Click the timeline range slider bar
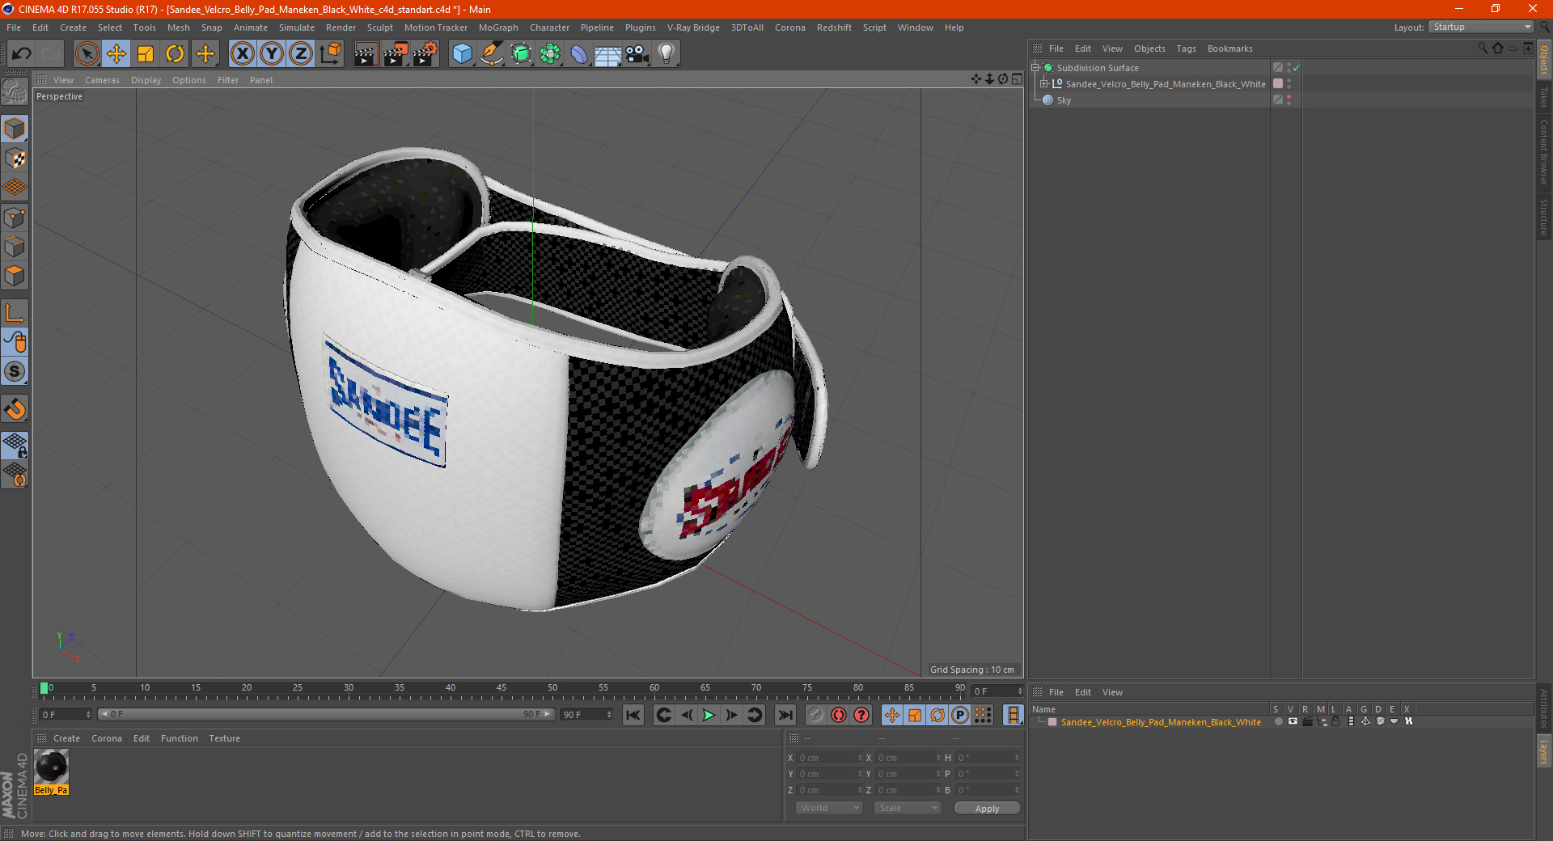Image resolution: width=1553 pixels, height=841 pixels. pos(325,715)
